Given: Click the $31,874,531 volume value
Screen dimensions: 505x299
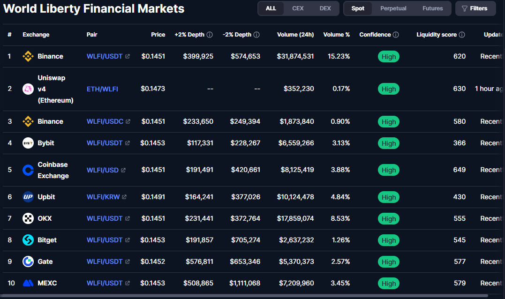Looking at the screenshot, I should 295,56.
